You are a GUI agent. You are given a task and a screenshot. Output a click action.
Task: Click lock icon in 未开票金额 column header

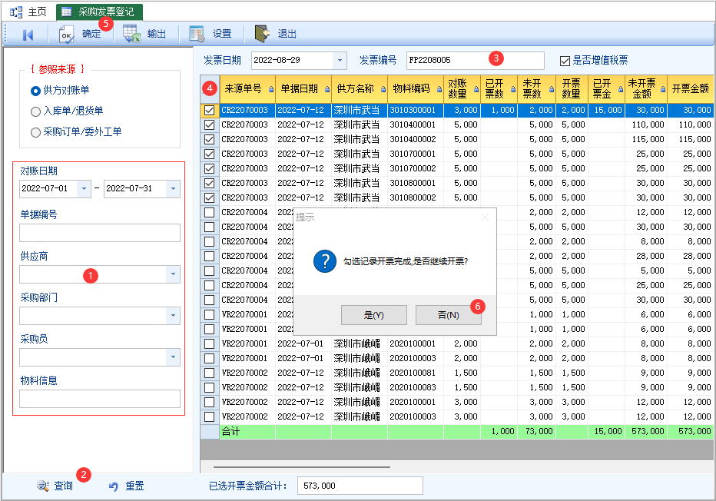click(663, 89)
